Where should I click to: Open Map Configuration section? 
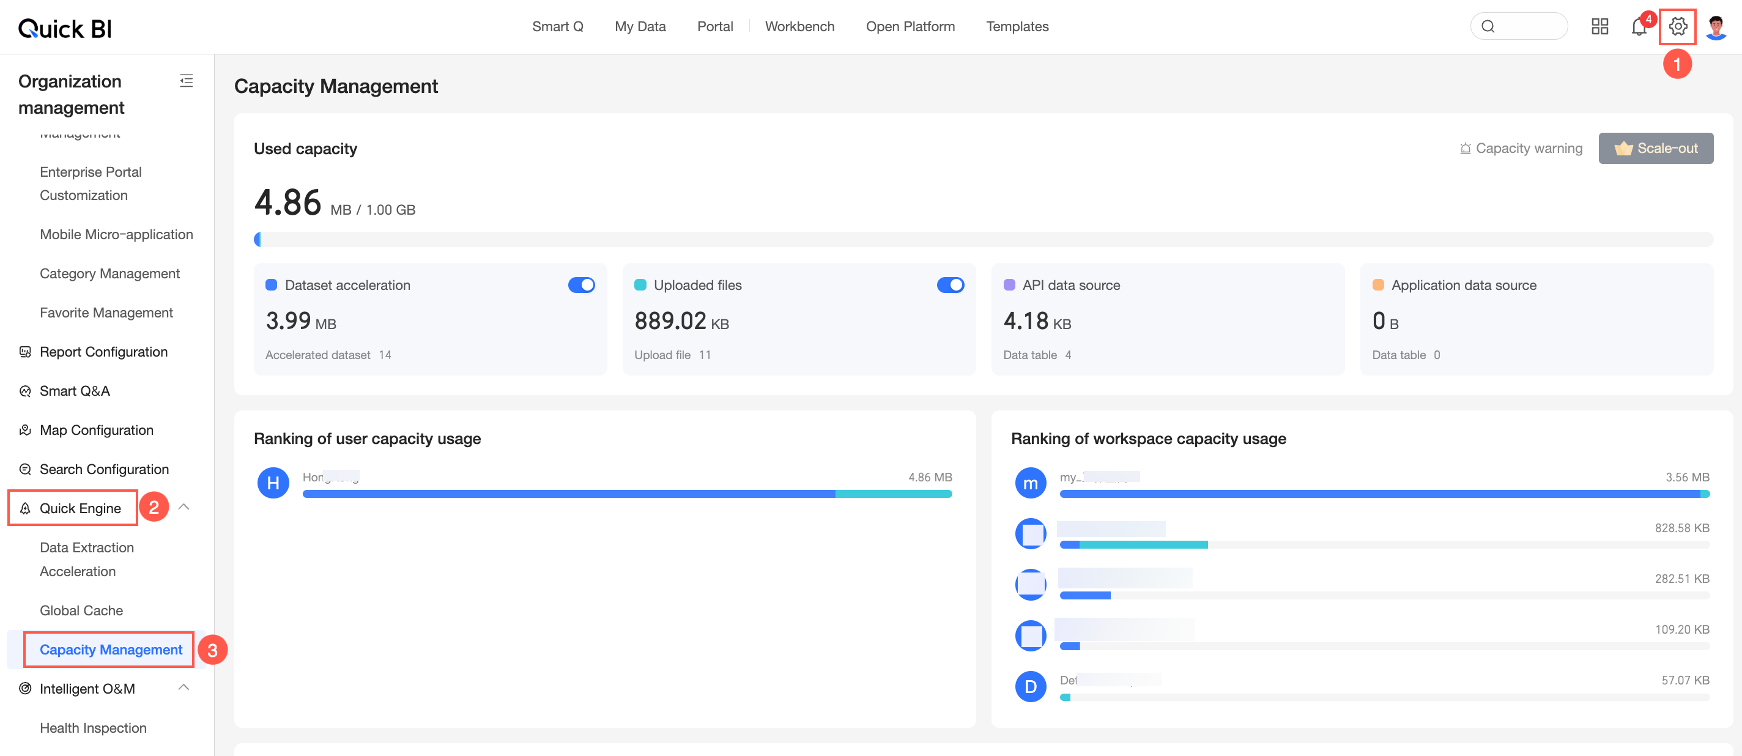pos(96,430)
